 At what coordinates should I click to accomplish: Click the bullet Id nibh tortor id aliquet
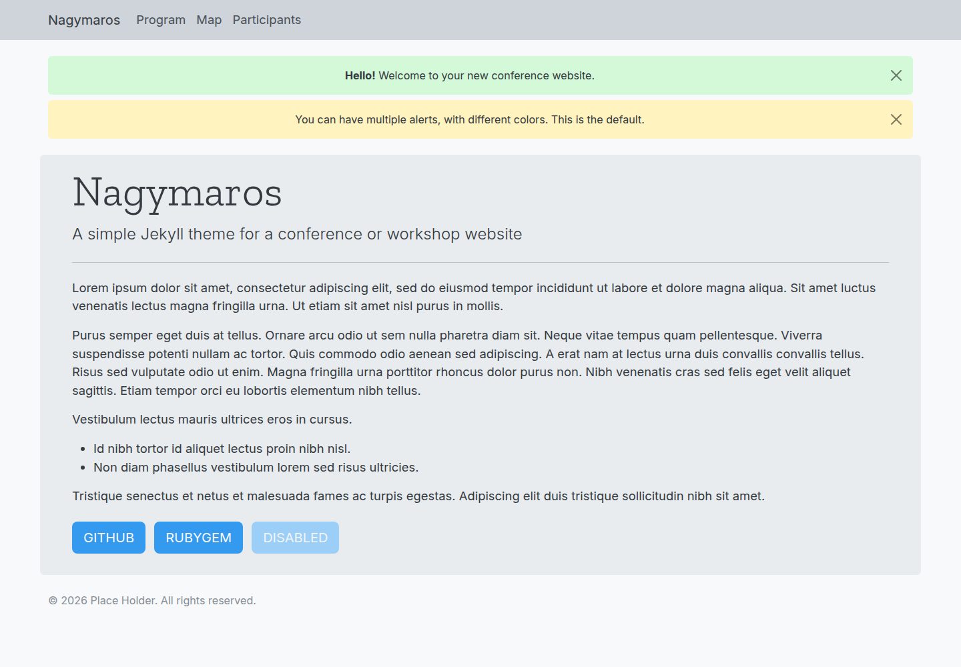[x=222, y=449]
